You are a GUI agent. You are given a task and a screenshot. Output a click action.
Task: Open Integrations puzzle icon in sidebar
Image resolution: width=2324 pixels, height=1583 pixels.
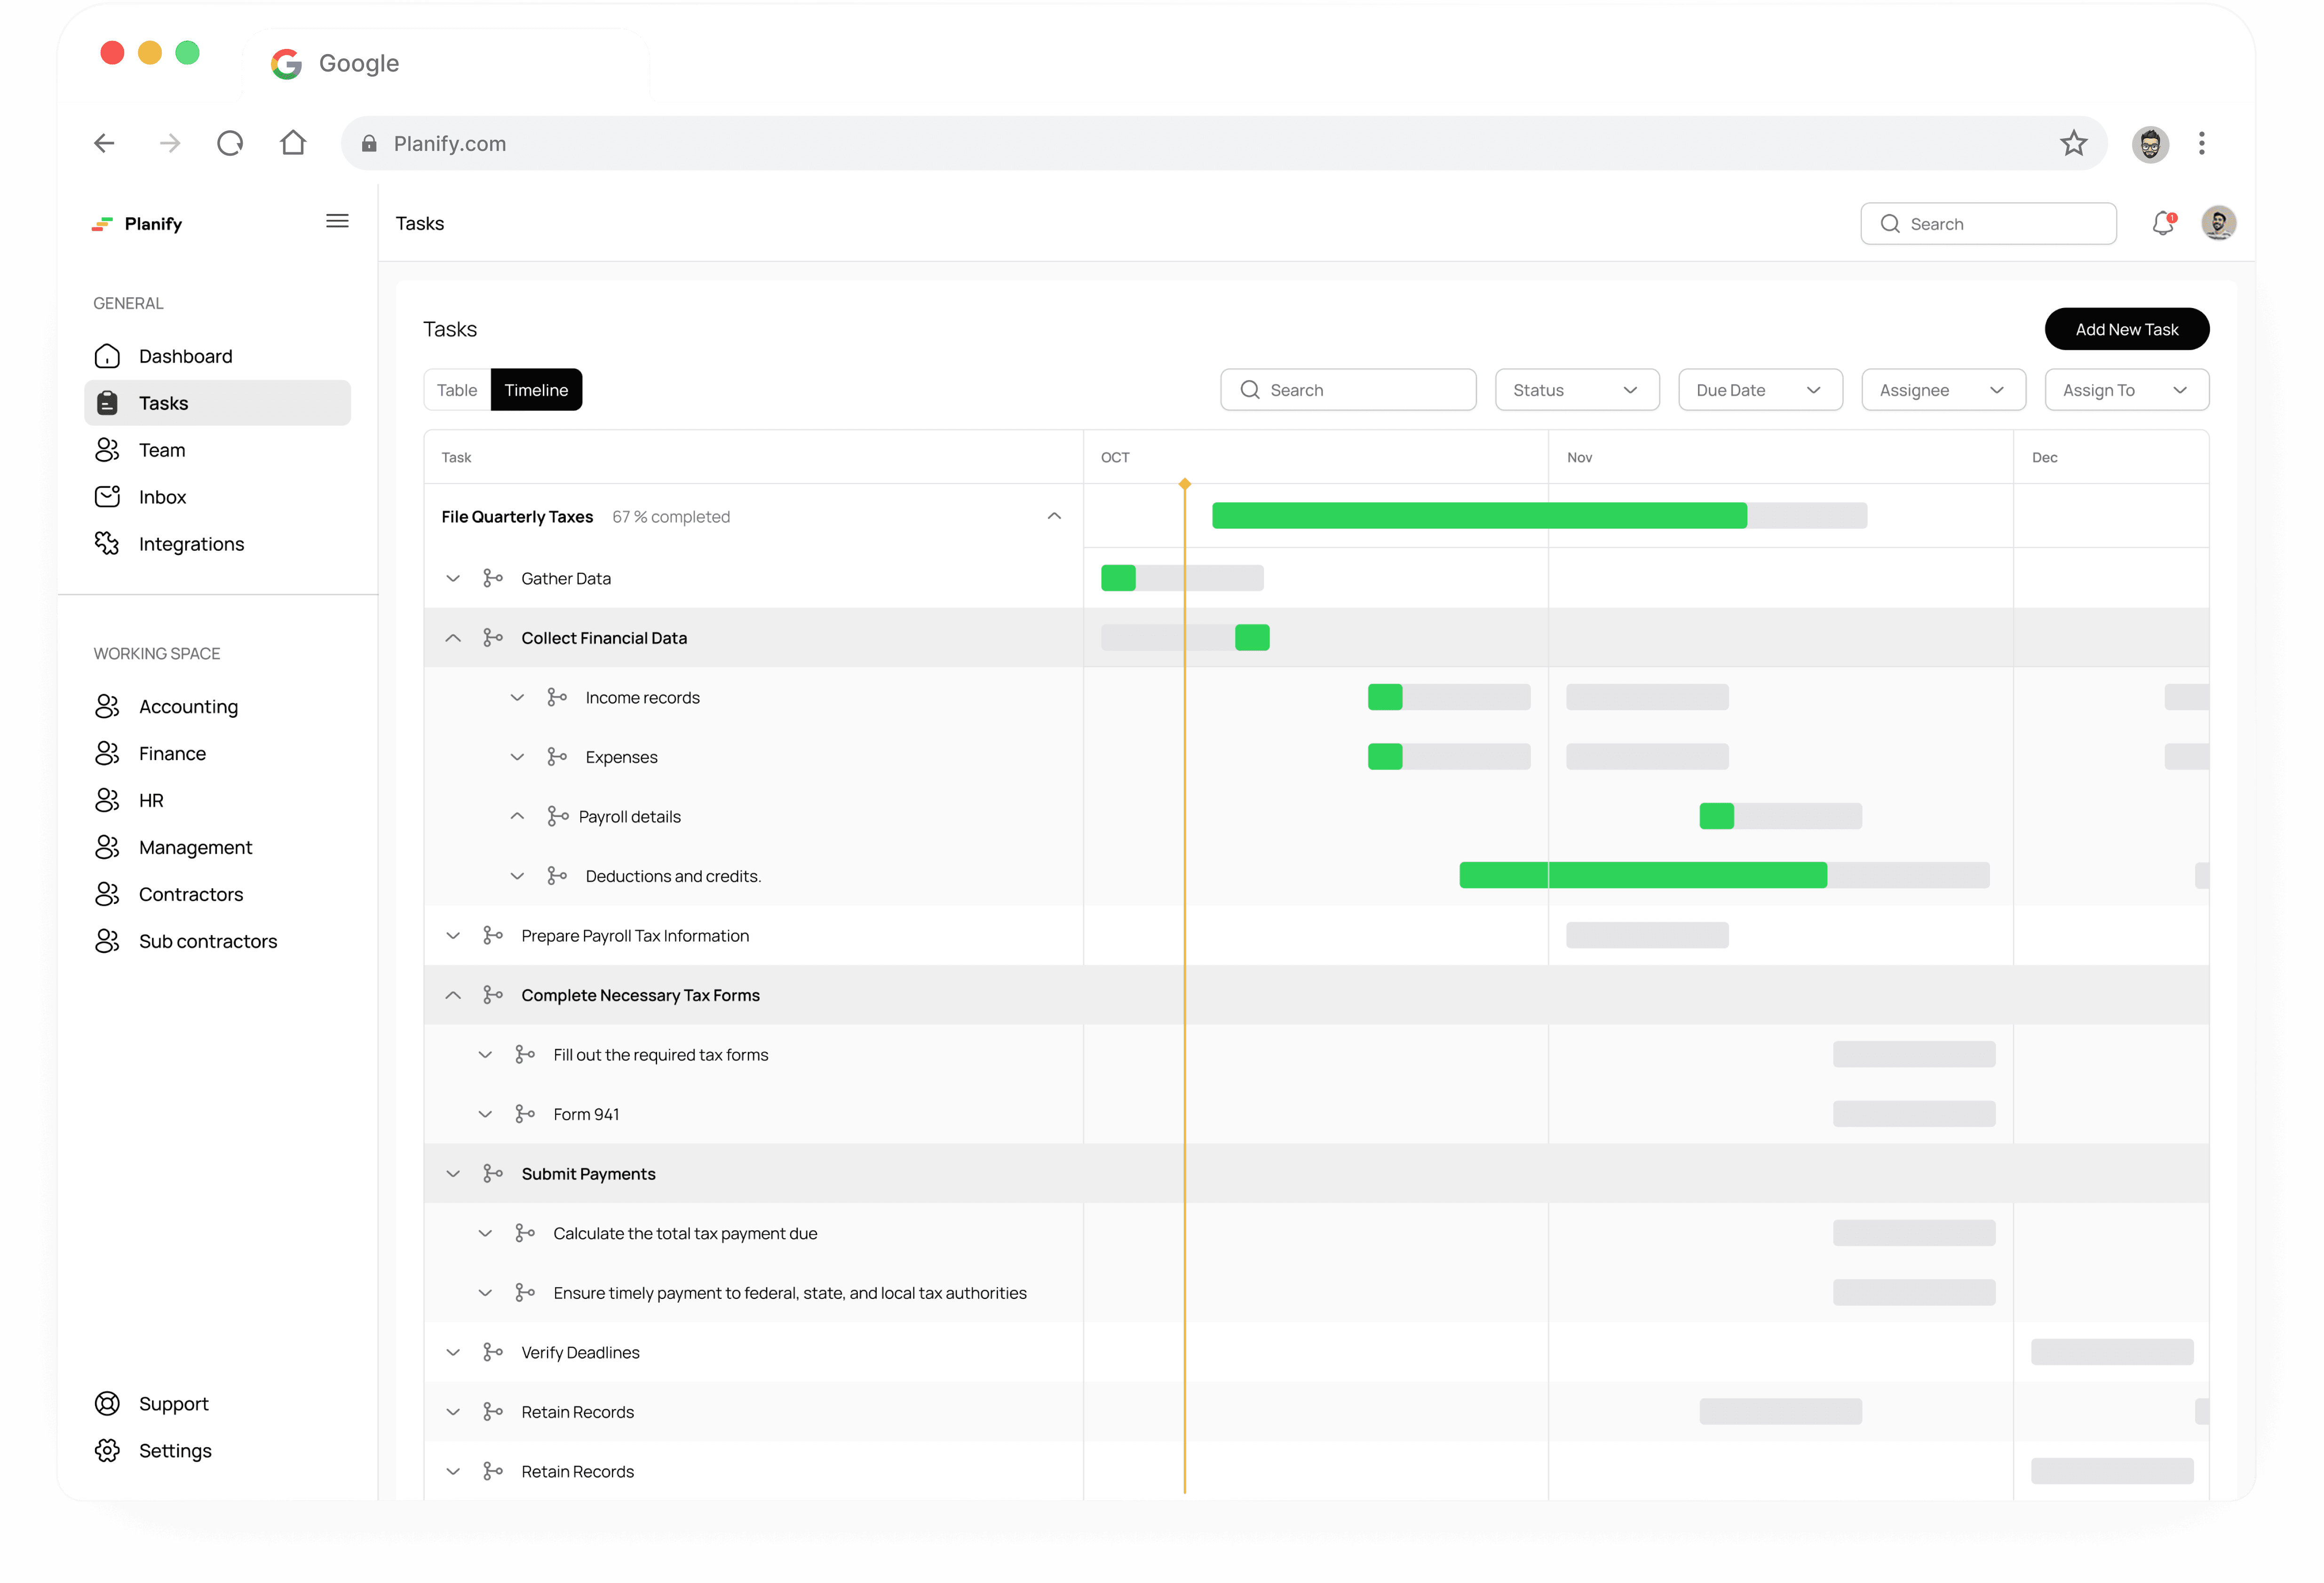point(107,543)
